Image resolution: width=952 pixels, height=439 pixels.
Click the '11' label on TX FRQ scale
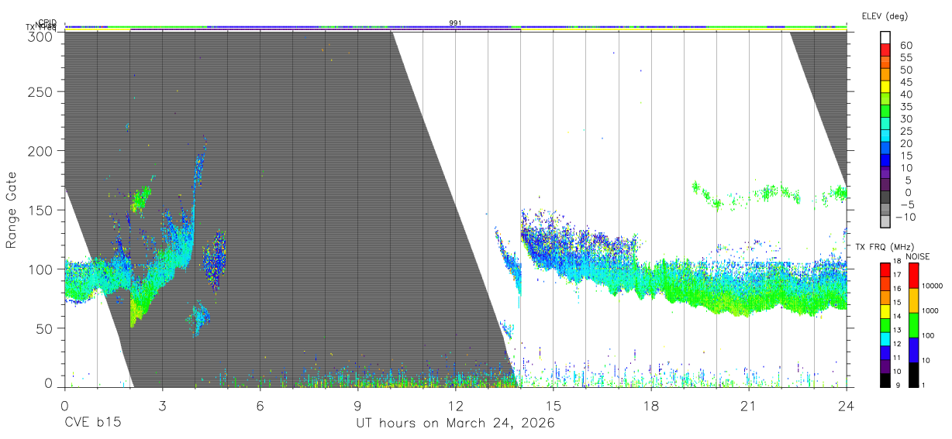click(899, 358)
